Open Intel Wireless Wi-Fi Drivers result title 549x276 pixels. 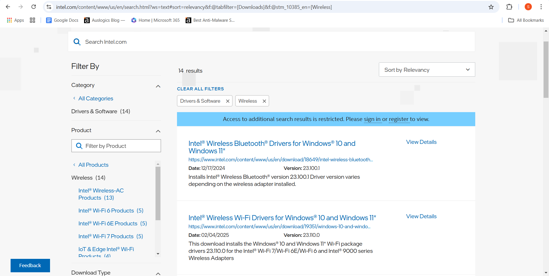[x=282, y=218]
